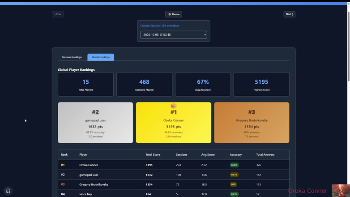
Task: Click the page's vertical scrollbar
Action: (348, 45)
